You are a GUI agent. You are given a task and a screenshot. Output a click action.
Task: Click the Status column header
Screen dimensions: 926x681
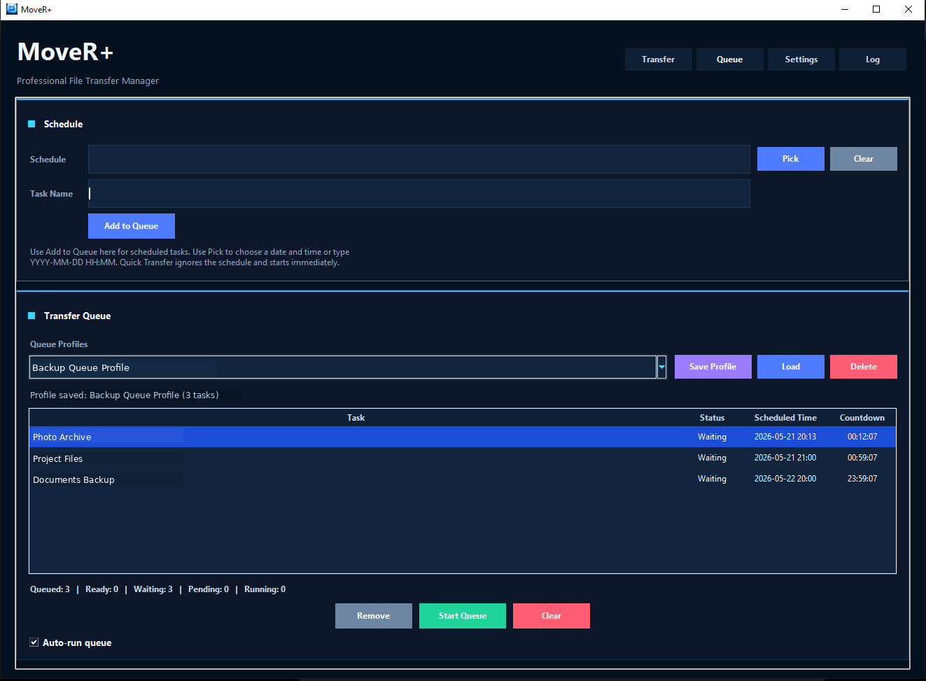(712, 418)
